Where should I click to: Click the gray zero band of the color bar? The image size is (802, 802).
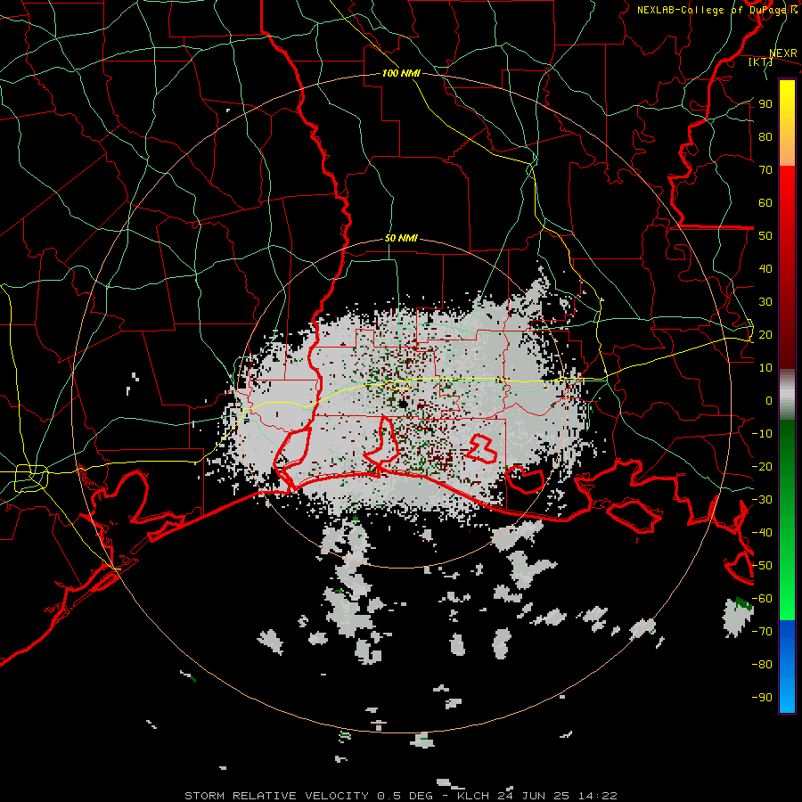coord(787,395)
